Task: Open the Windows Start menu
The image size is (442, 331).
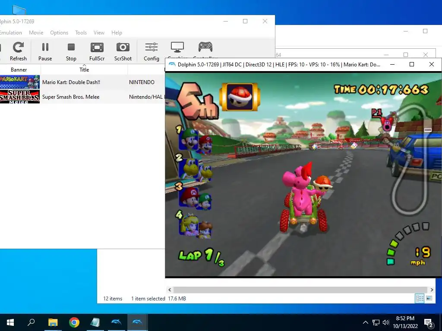Action: [10, 322]
